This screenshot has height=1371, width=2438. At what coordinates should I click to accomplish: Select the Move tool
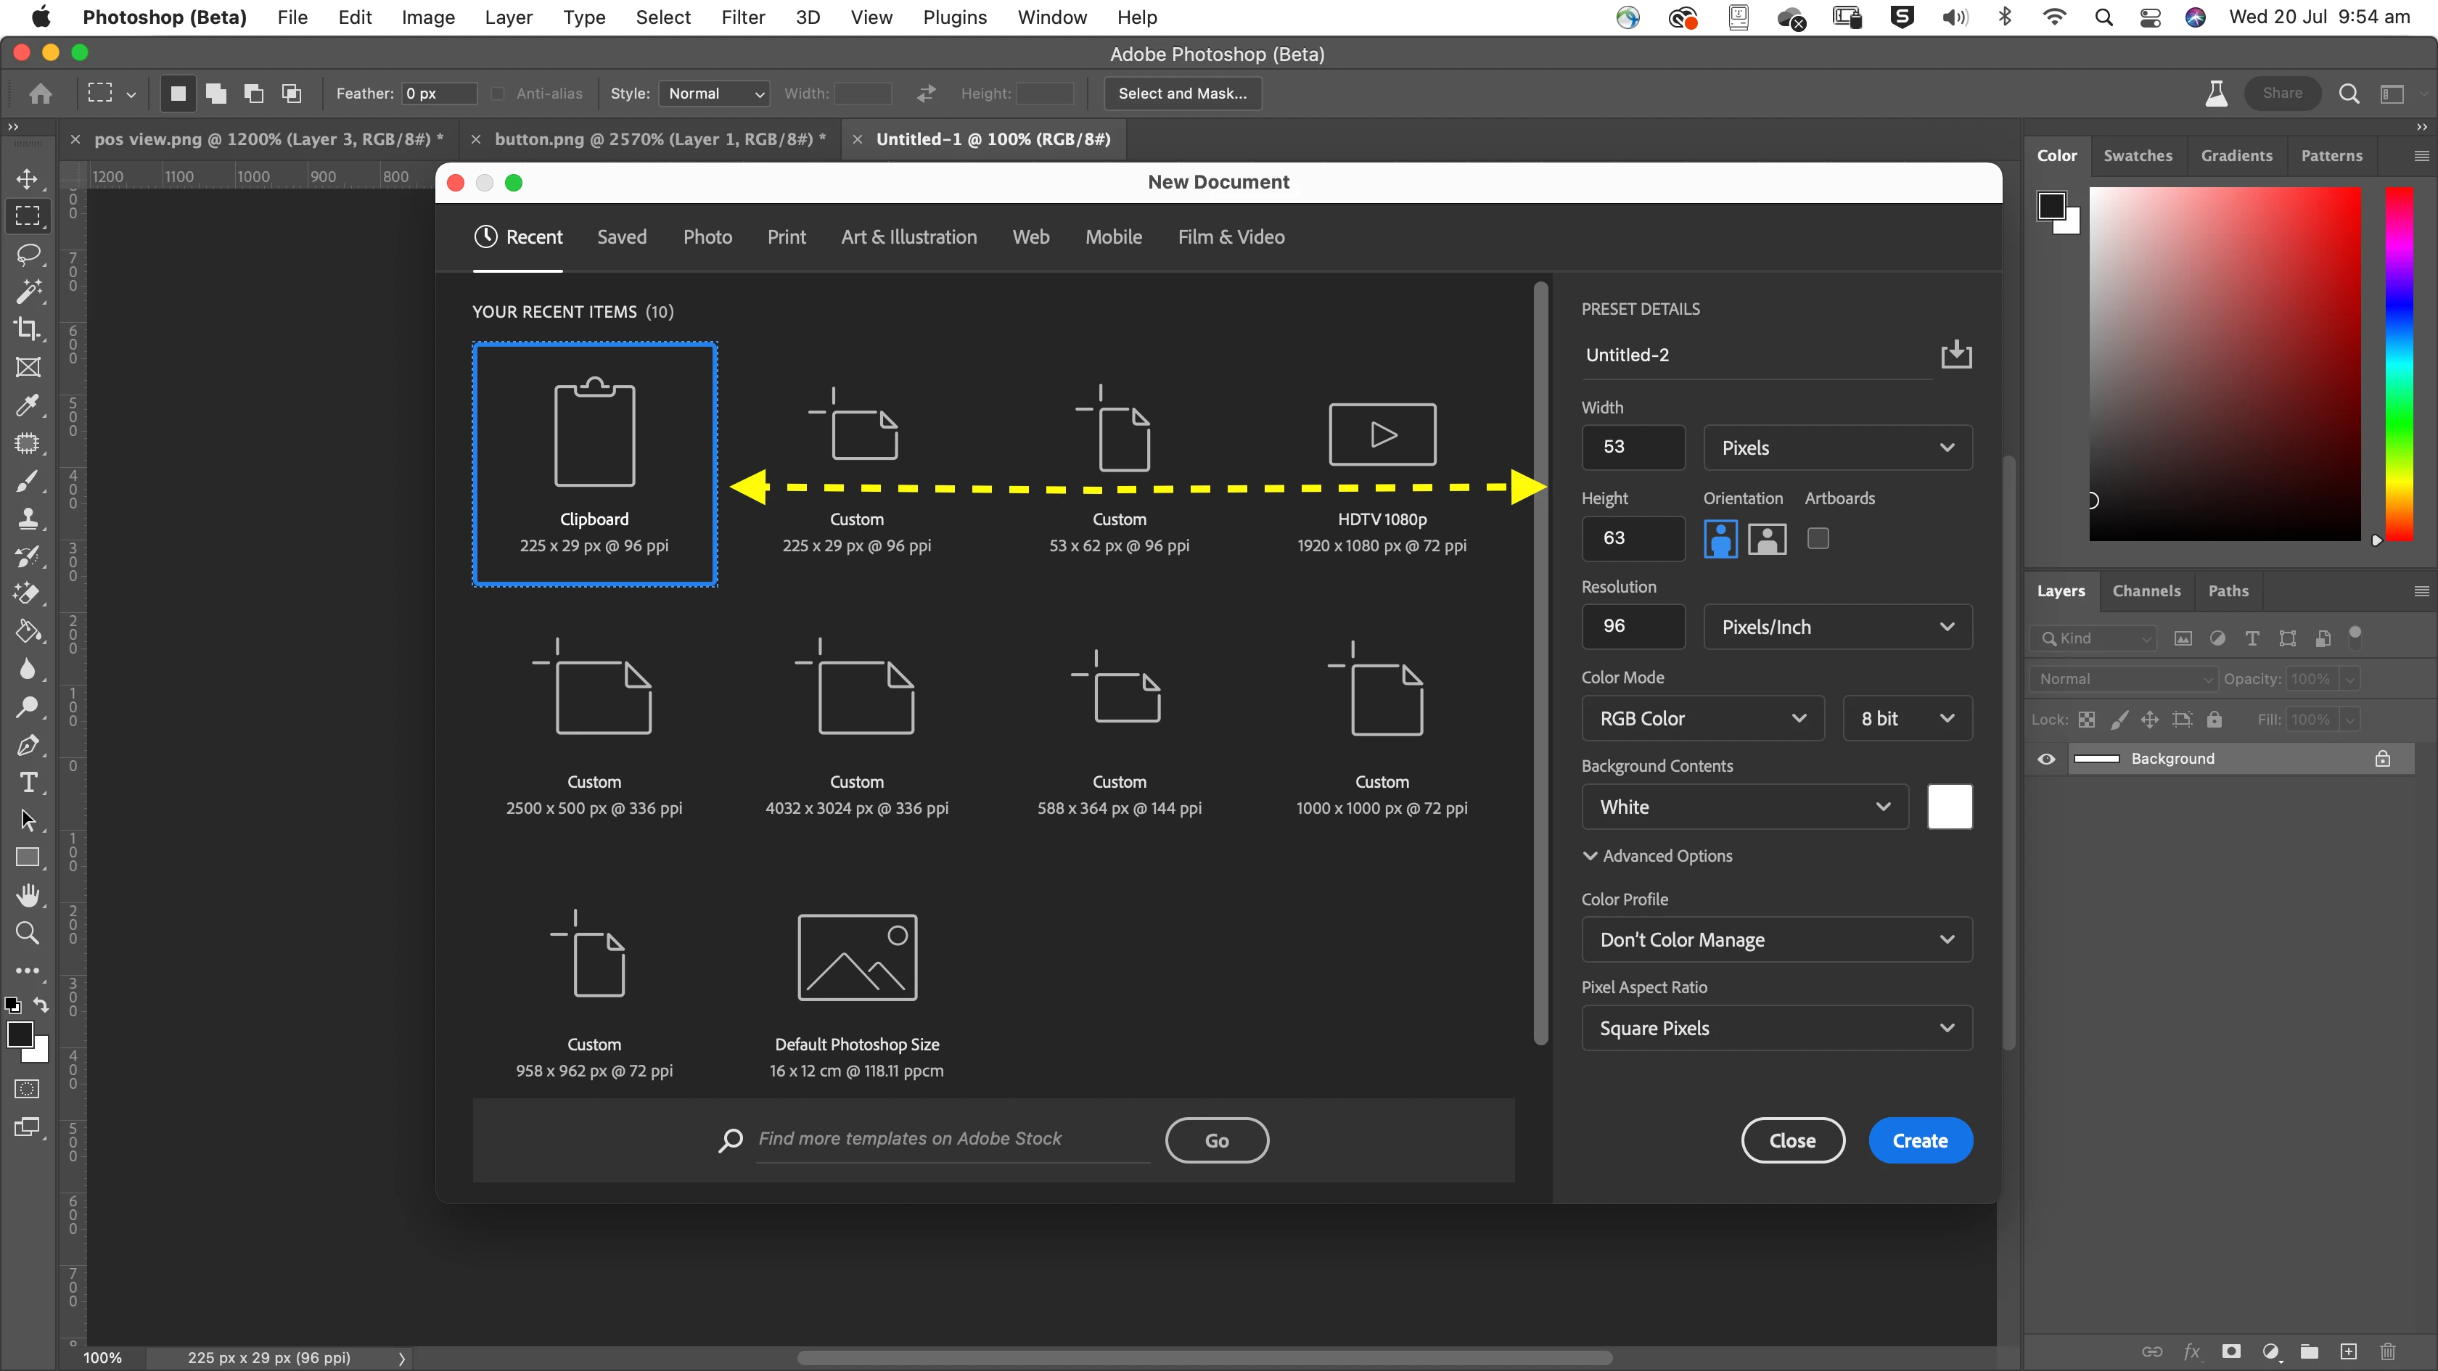[x=28, y=179]
